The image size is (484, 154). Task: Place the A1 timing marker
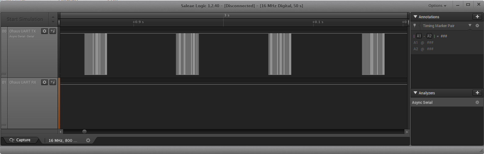click(419, 36)
